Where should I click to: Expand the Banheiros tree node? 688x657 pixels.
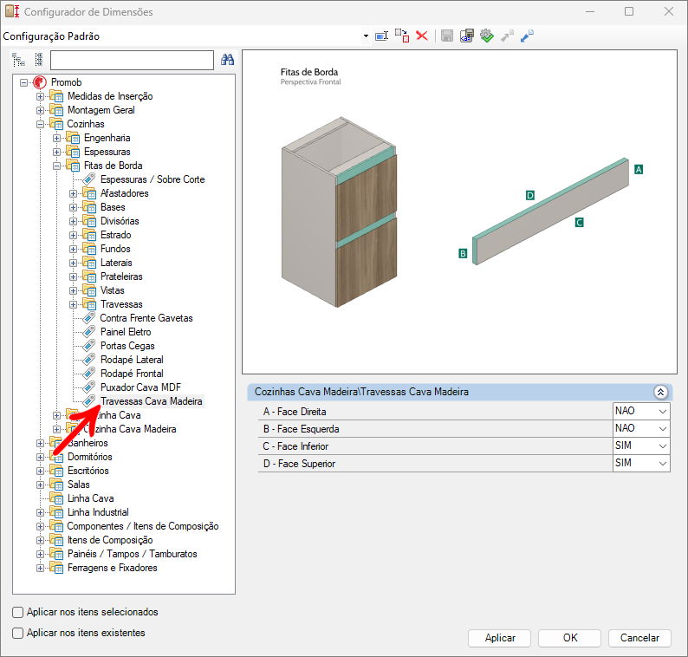click(41, 443)
